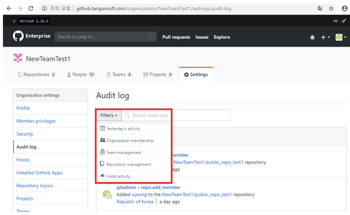Open the translate page icon
The width and height of the screenshot is (350, 215).
320,8
